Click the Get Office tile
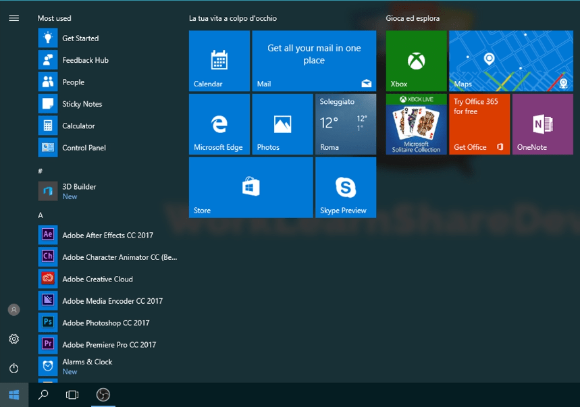The width and height of the screenshot is (580, 407). (x=479, y=124)
